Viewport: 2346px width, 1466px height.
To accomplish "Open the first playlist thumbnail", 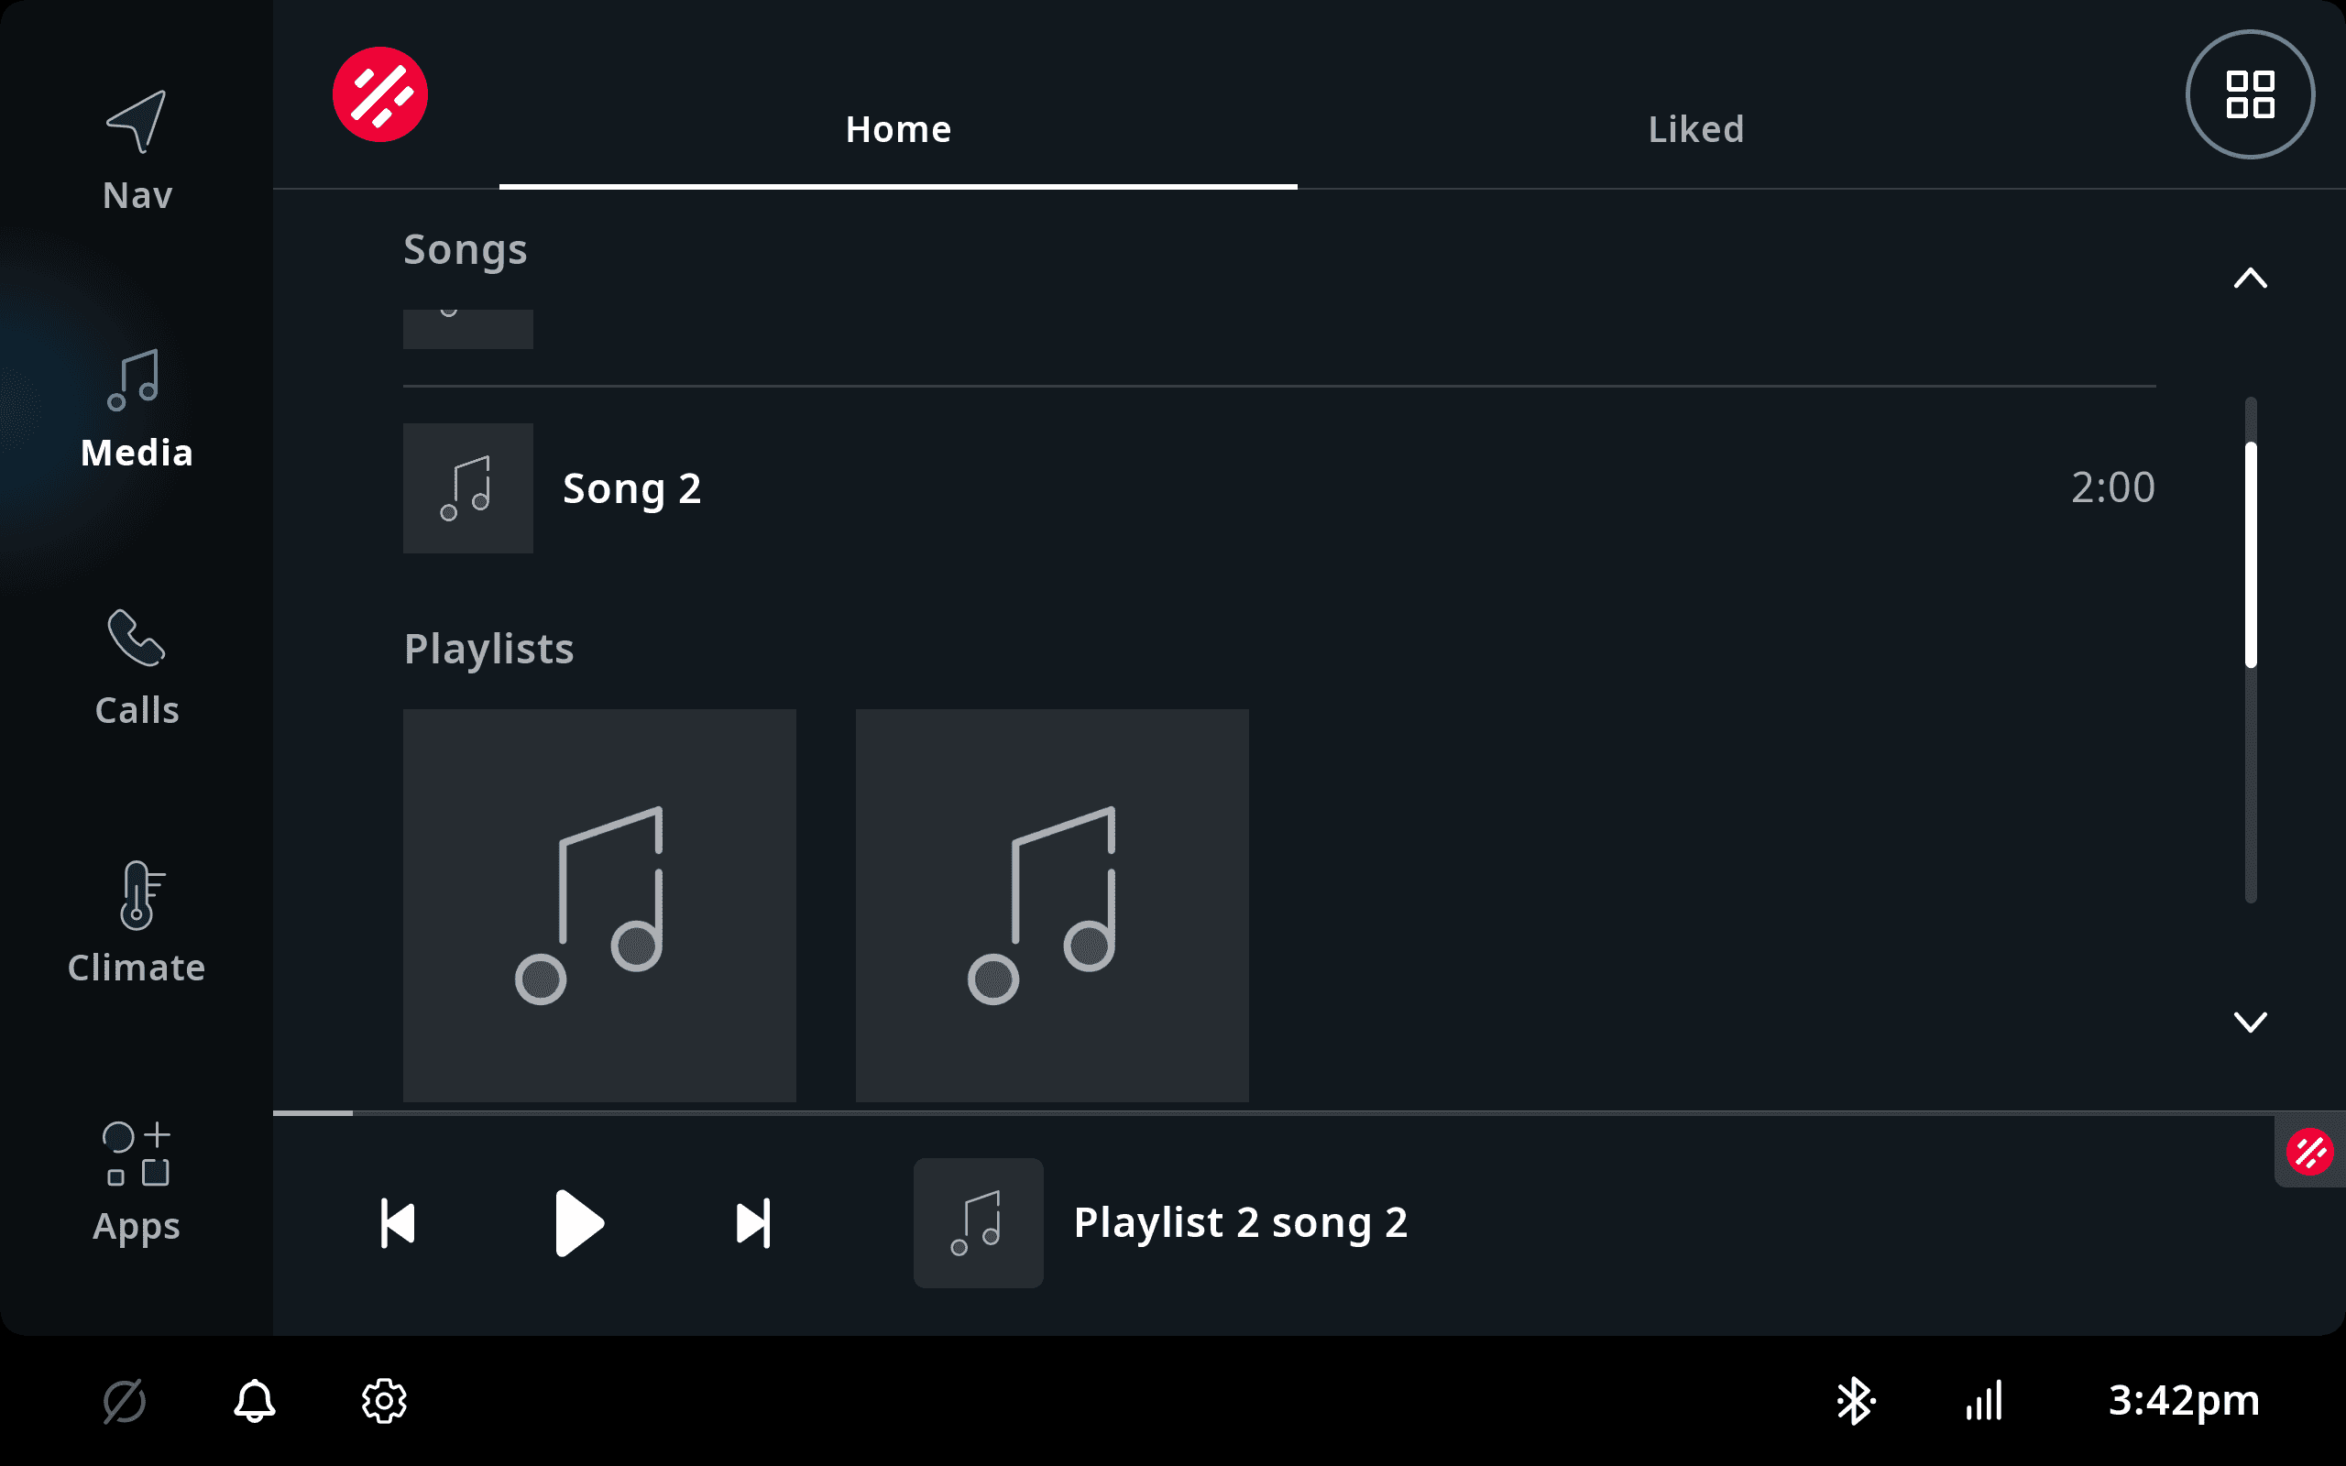I will tap(599, 905).
